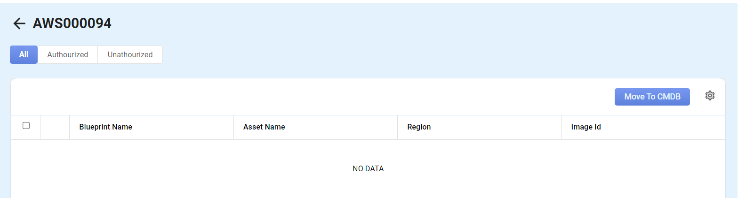Screen dimensions: 738x198
Task: Click the Region column header
Action: [419, 127]
